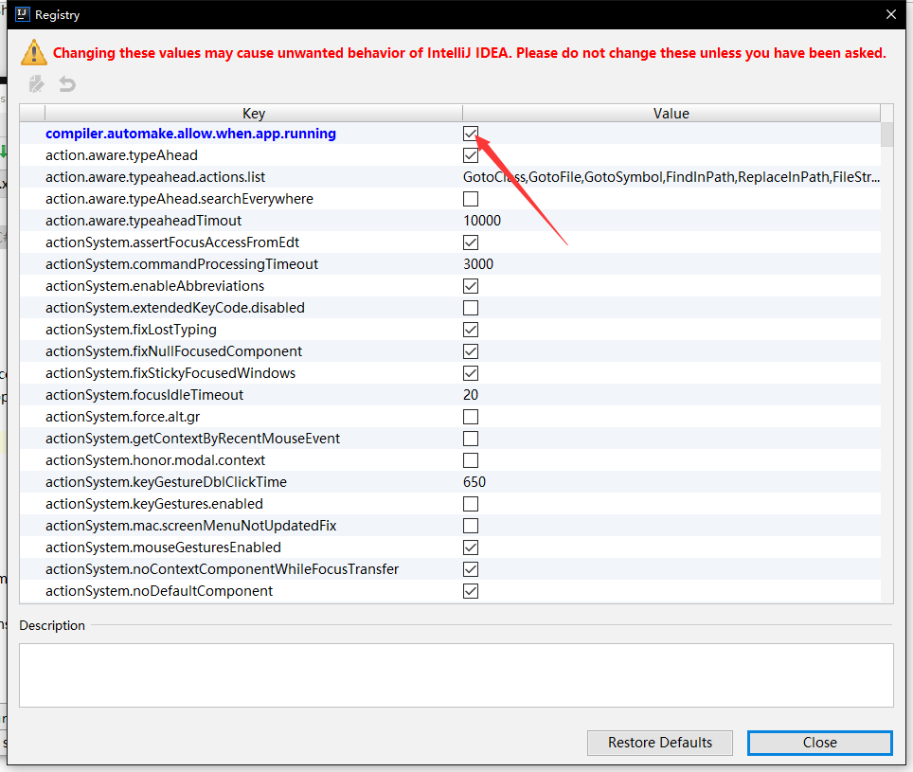Click the GotoClass,GotoFile value cell
Screen dimensions: 913x772
(x=671, y=177)
